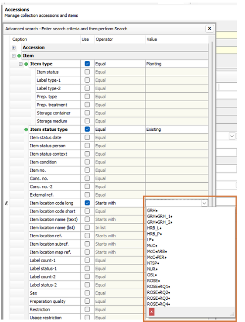
Task: Open the location code value dropdown arrow
Action: [x=204, y=203]
